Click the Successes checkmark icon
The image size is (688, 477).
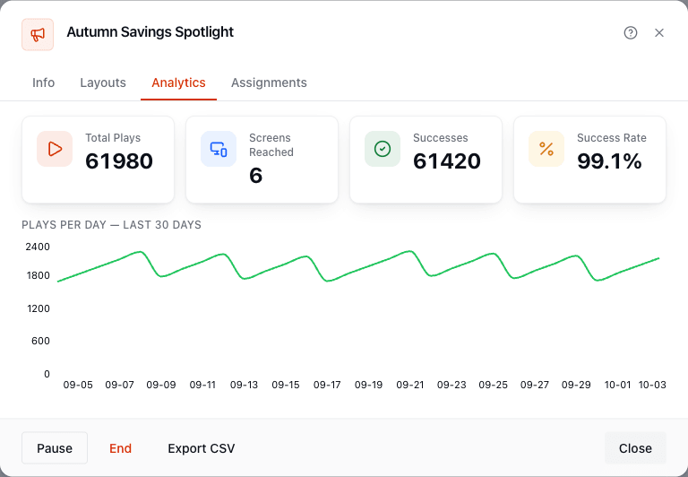[x=383, y=149]
